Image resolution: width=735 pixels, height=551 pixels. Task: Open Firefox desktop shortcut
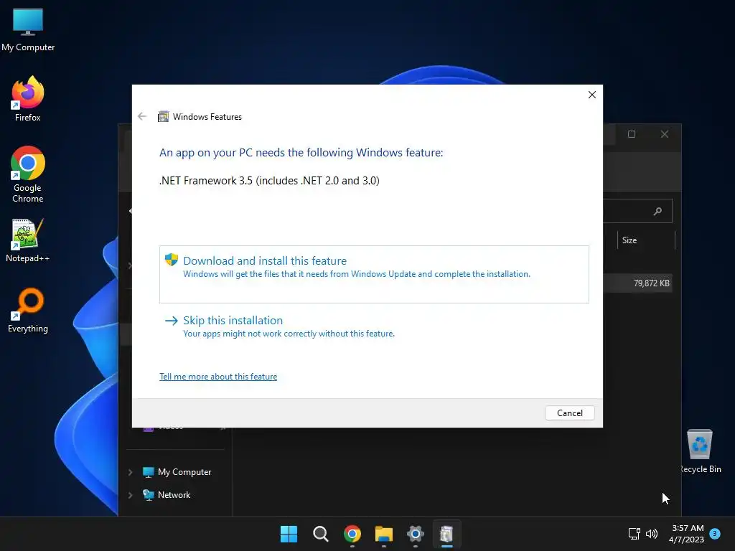(28, 99)
